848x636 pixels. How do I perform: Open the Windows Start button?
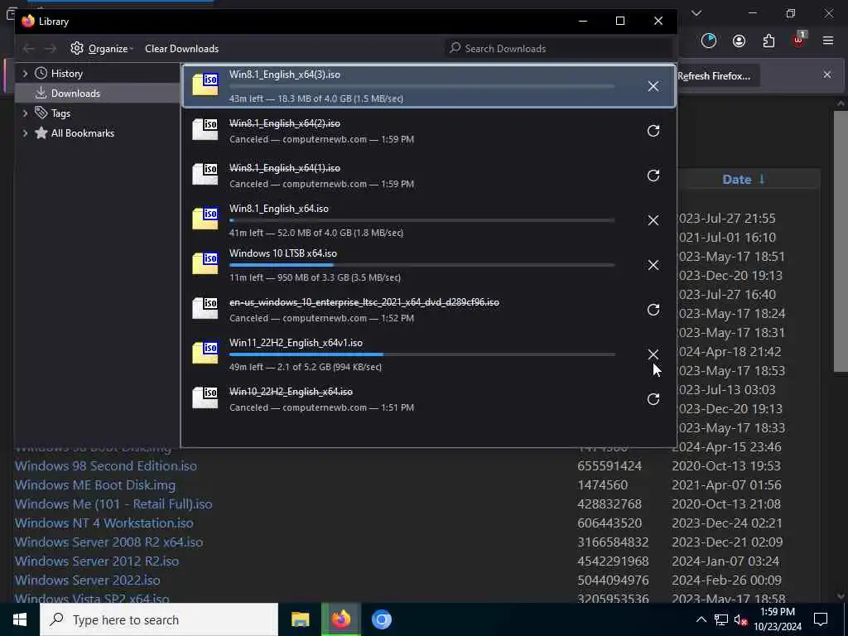[20, 619]
